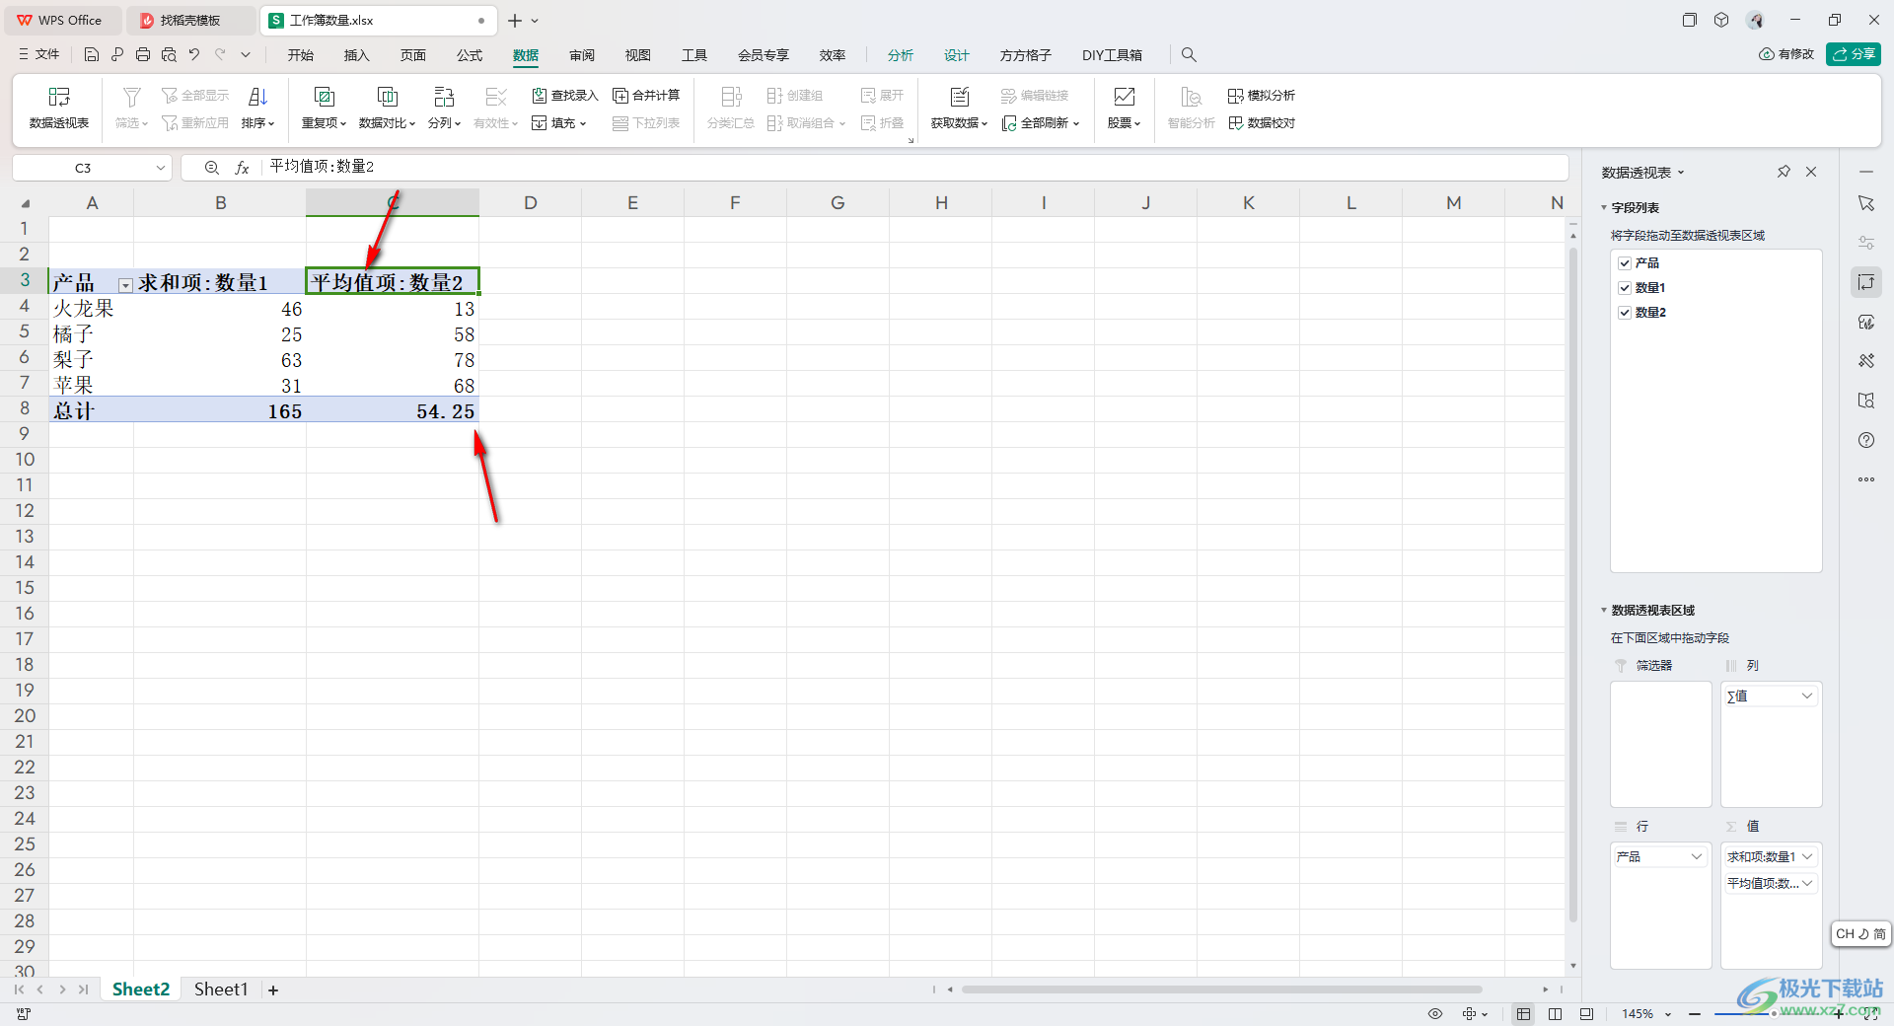Close the PivotTable side panel
Viewport: 1894px width, 1026px height.
[1811, 172]
